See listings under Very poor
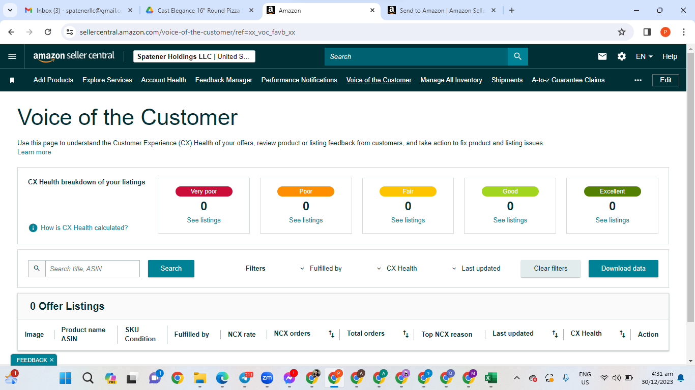The image size is (695, 390). pyautogui.click(x=204, y=220)
